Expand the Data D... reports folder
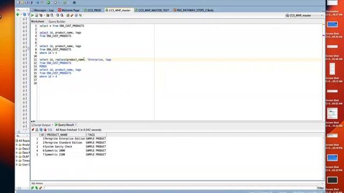 coord(17,149)
